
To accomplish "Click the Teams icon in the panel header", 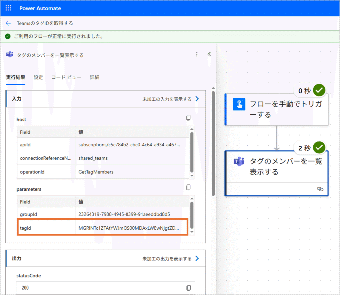I will point(10,55).
